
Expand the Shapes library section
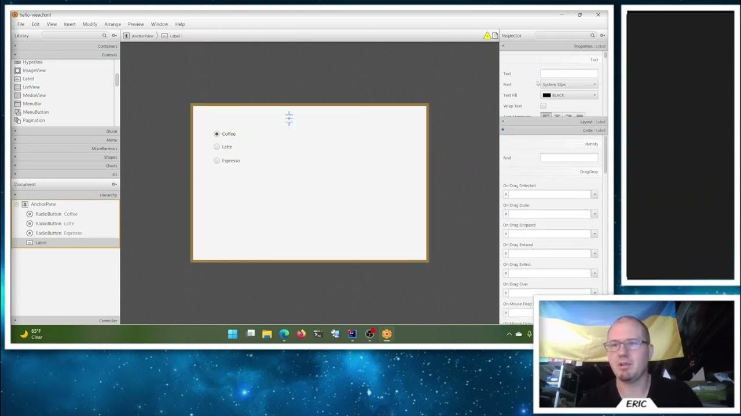65,157
